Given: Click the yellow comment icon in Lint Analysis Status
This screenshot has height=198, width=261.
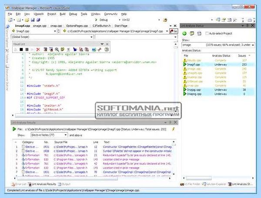Looking at the screenshot, I should (192, 34).
